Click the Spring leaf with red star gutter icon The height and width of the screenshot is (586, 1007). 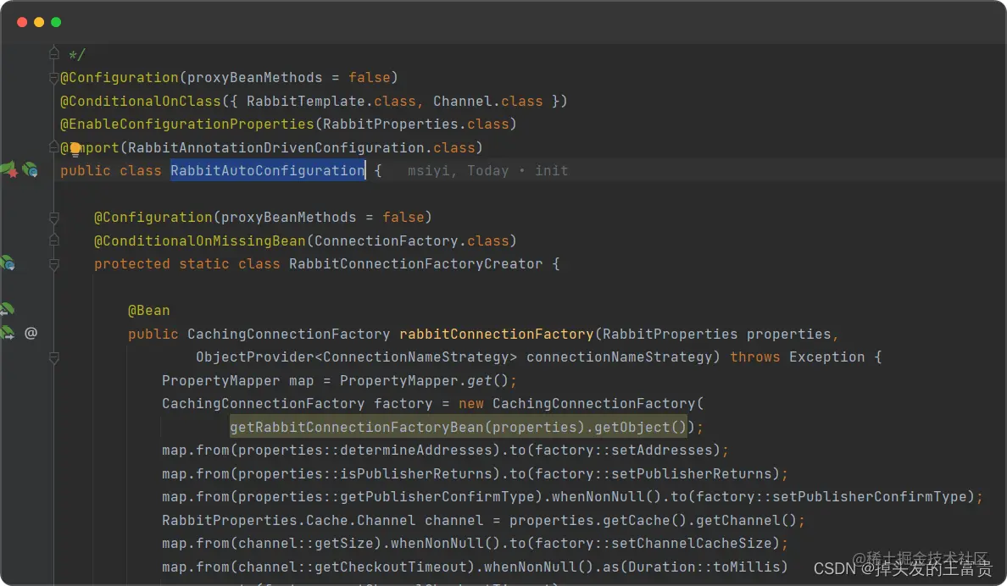click(x=9, y=170)
